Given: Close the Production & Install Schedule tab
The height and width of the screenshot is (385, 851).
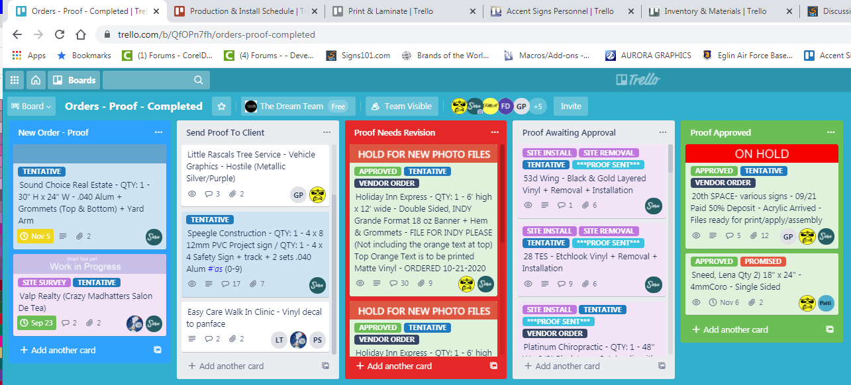Looking at the screenshot, I should click(x=314, y=11).
